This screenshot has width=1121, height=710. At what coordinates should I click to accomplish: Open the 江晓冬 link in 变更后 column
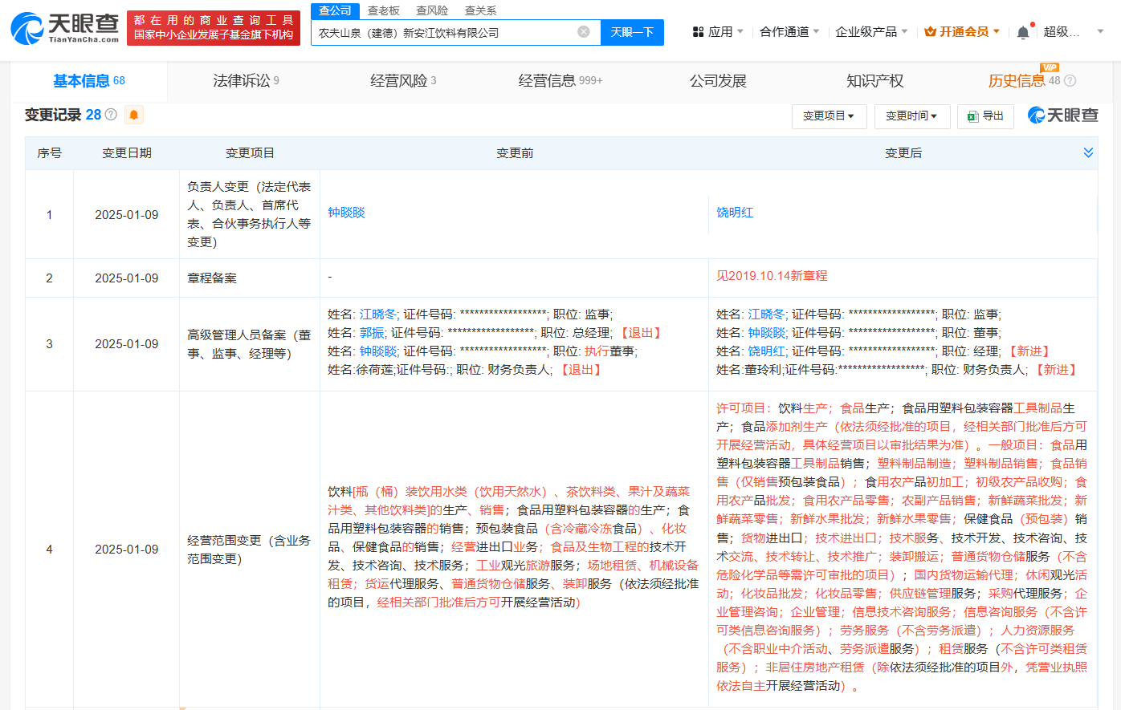point(767,314)
